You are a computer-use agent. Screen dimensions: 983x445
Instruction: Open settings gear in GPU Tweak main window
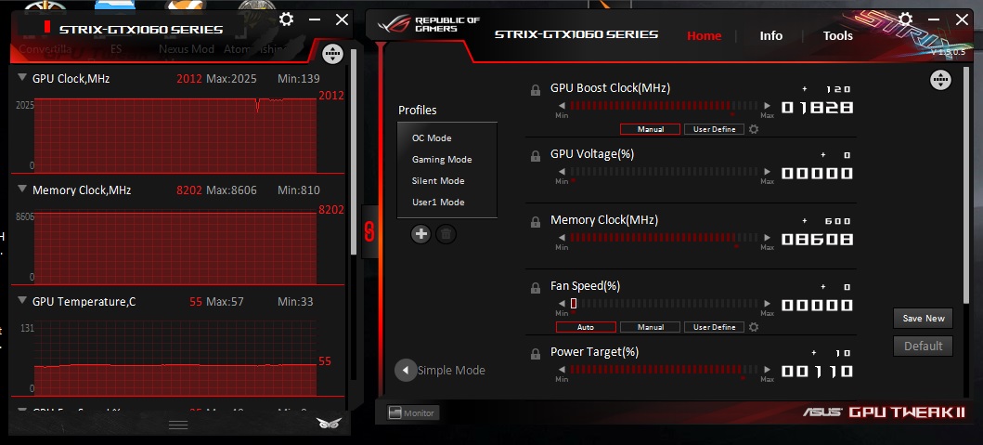(x=905, y=20)
